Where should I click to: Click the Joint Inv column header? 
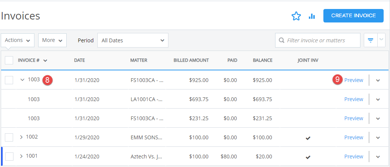coord(308,60)
